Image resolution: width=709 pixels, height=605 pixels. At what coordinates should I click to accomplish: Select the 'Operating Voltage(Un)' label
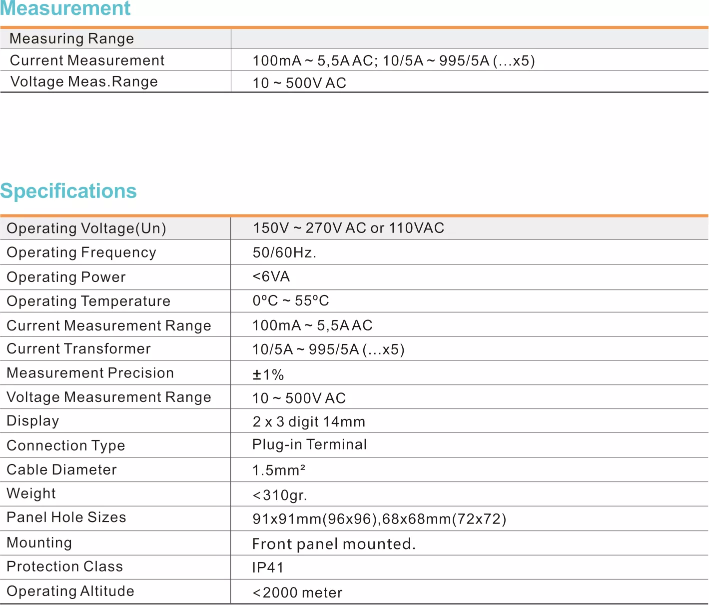tap(86, 228)
